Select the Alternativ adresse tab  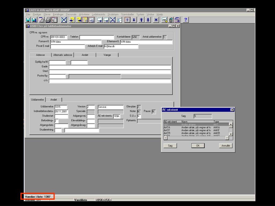[63, 55]
